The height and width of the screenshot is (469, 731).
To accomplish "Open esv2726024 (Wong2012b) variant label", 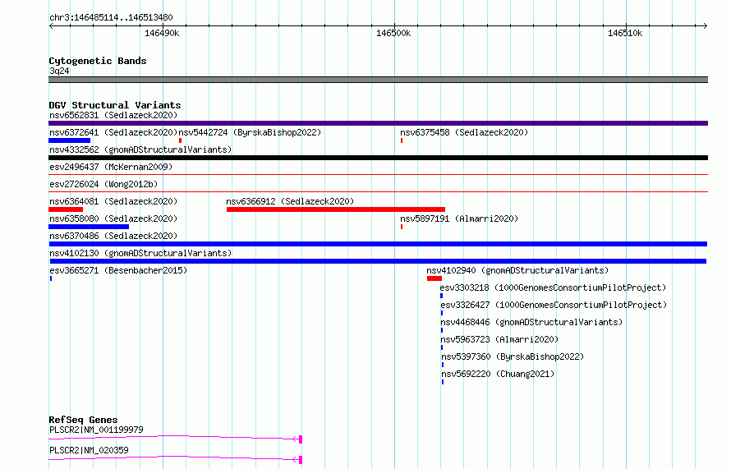I will [103, 184].
